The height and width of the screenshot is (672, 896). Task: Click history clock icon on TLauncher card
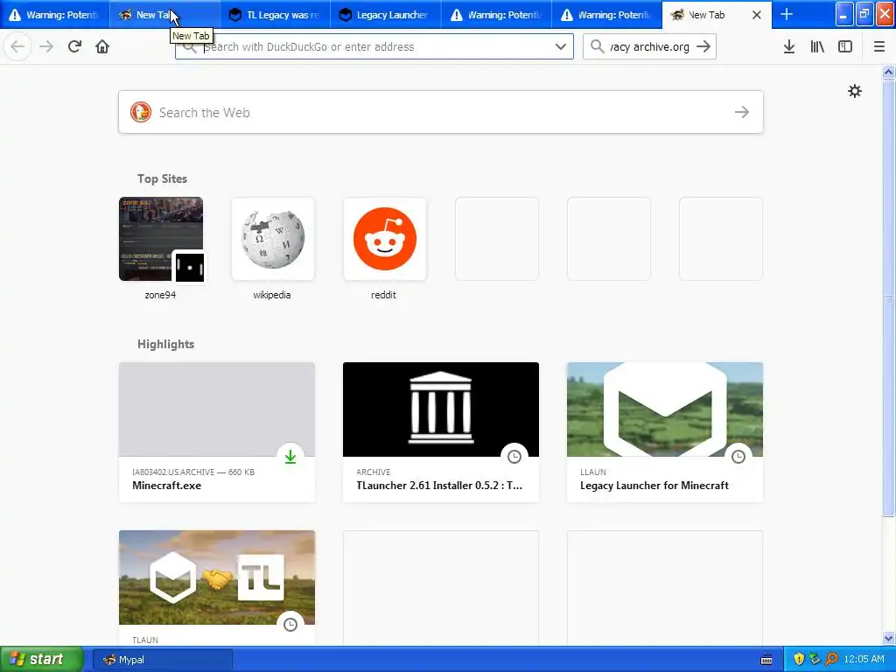click(514, 457)
